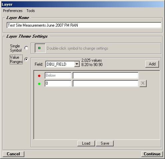Open the Preferences menu
Image resolution: width=165 pixels, height=159 pixels.
coord(13,11)
